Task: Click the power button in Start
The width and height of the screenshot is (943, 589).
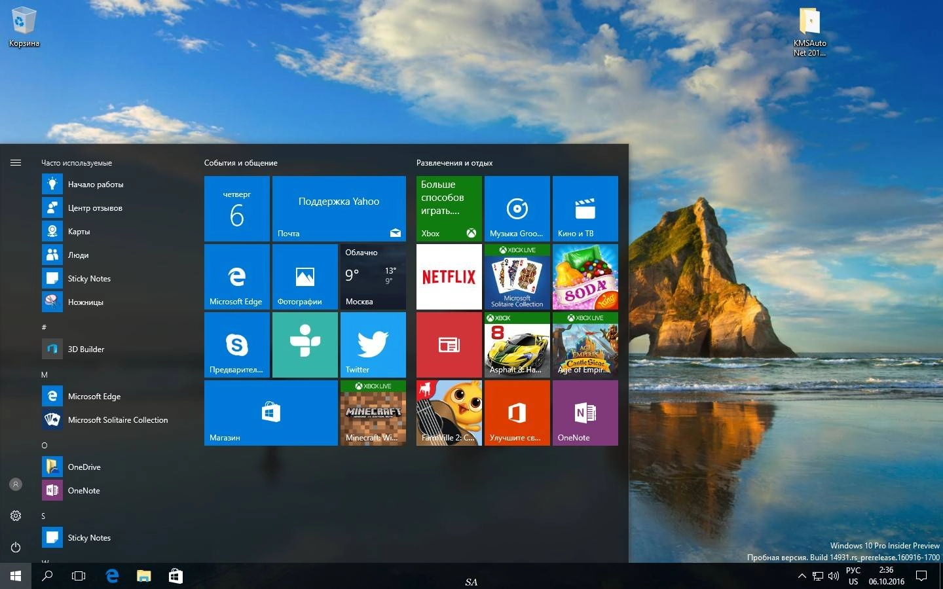Action: pyautogui.click(x=16, y=547)
